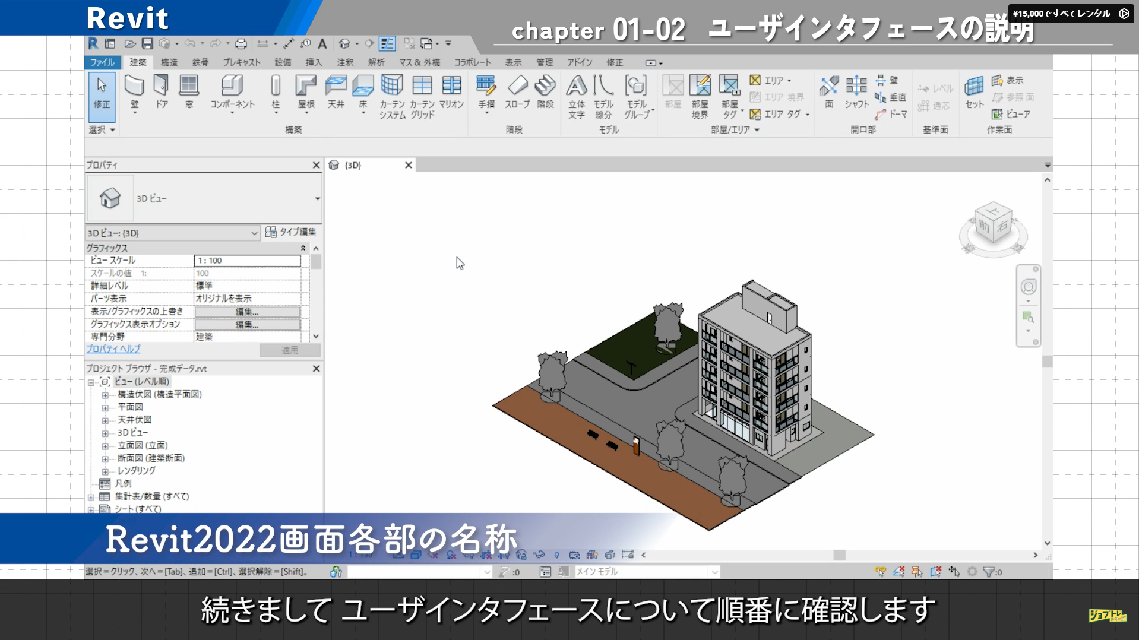This screenshot has width=1139, height=640.
Task: Open the メイン モデル design option dropdown
Action: (647, 572)
